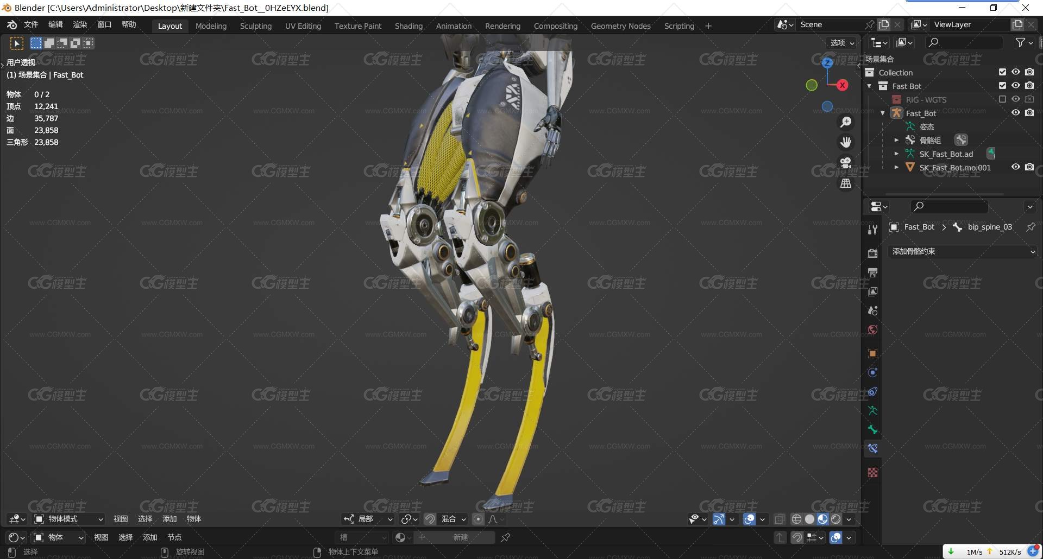Screen dimensions: 1043x559
Task: Choose the extend selection mode icon
Action: coord(49,43)
